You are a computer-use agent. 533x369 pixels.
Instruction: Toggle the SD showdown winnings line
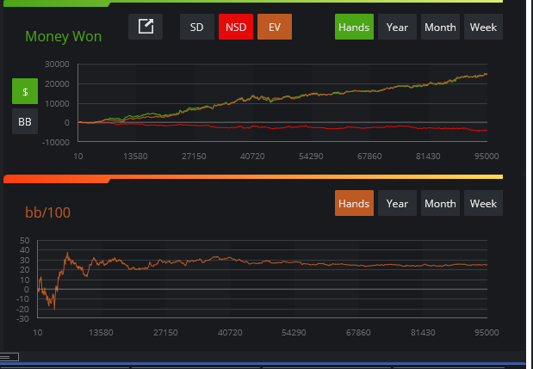tap(197, 27)
